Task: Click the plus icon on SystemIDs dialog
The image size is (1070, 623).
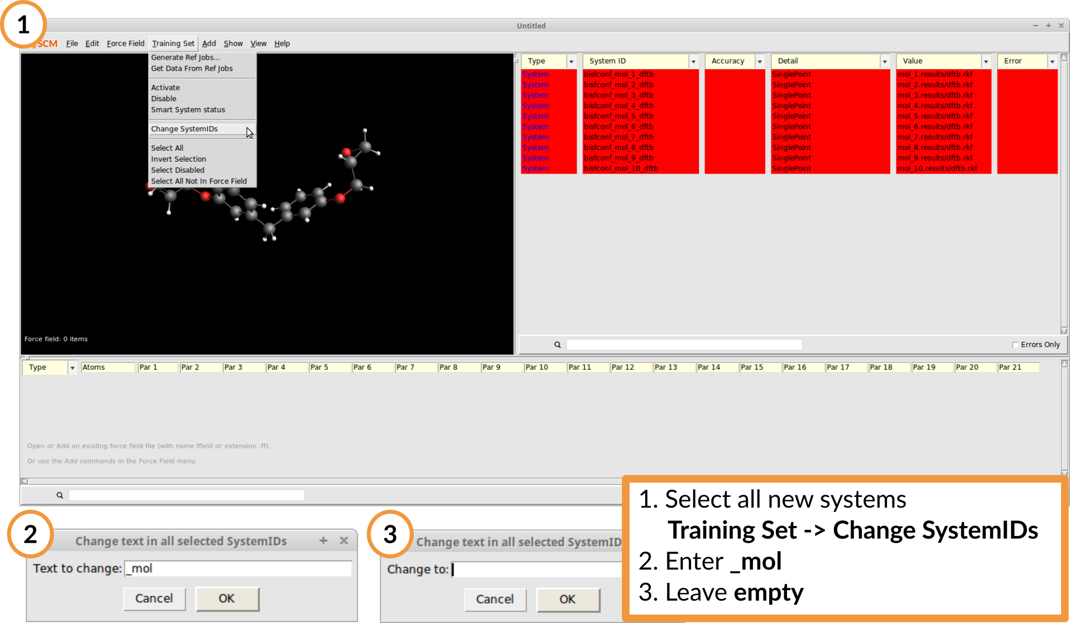Action: tap(323, 540)
